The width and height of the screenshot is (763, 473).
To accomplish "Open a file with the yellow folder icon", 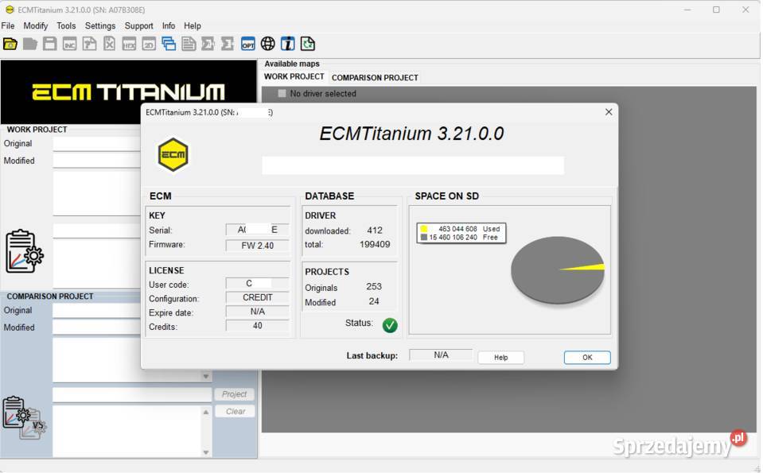I will [x=10, y=44].
